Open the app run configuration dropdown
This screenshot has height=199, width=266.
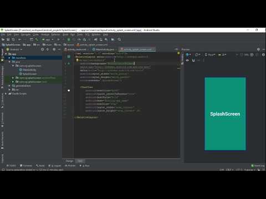point(48,40)
